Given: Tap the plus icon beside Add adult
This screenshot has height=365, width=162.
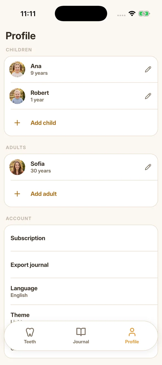Looking at the screenshot, I should tap(17, 194).
